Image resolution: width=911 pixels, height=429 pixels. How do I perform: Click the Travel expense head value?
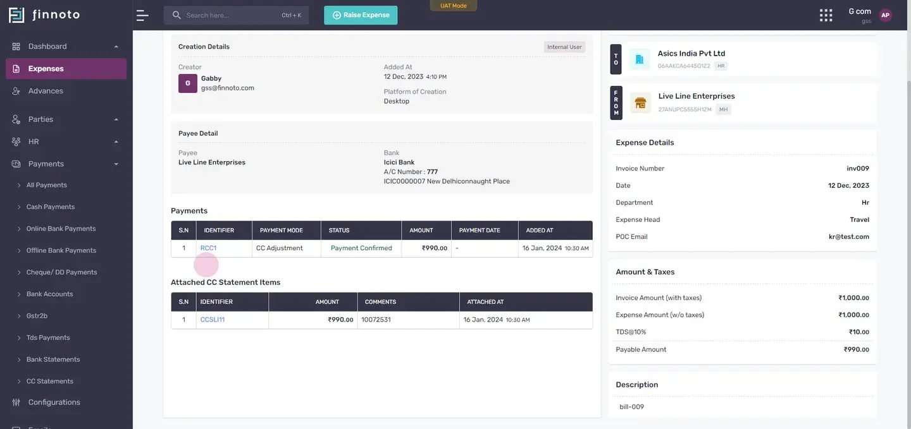coord(860,220)
